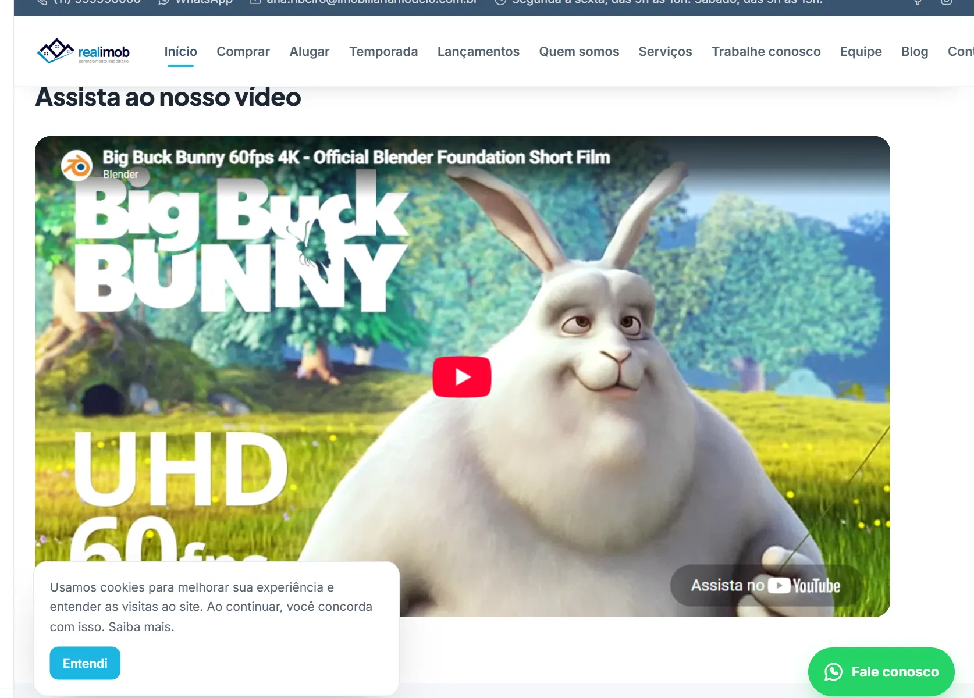Screen dimensions: 974x698
Task: Open the Blog link
Action: coord(915,51)
